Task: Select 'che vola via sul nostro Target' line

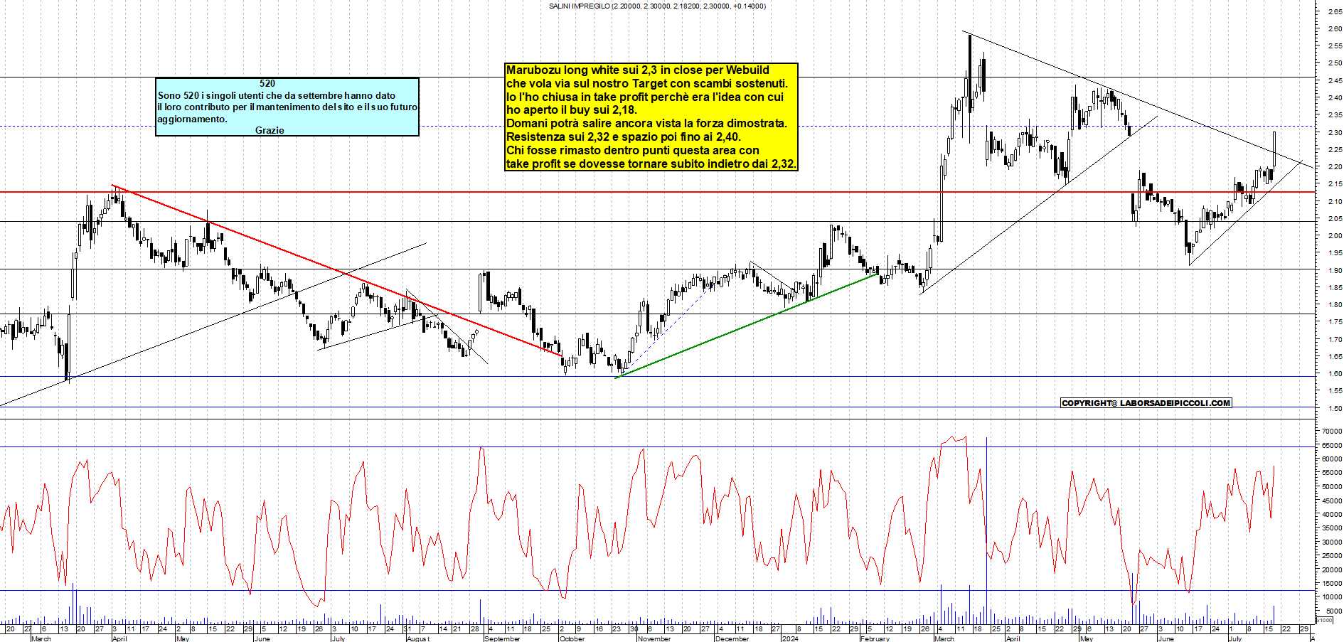Action: pyautogui.click(x=647, y=83)
